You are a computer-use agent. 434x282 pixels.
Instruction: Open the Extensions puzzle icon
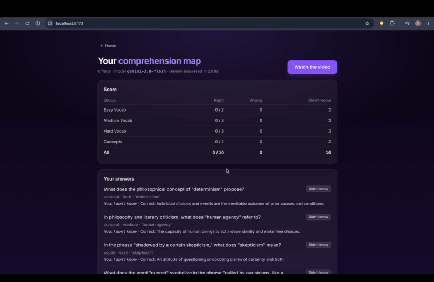pos(392,23)
